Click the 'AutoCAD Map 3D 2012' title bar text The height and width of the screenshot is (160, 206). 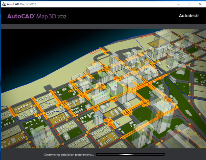point(21,4)
